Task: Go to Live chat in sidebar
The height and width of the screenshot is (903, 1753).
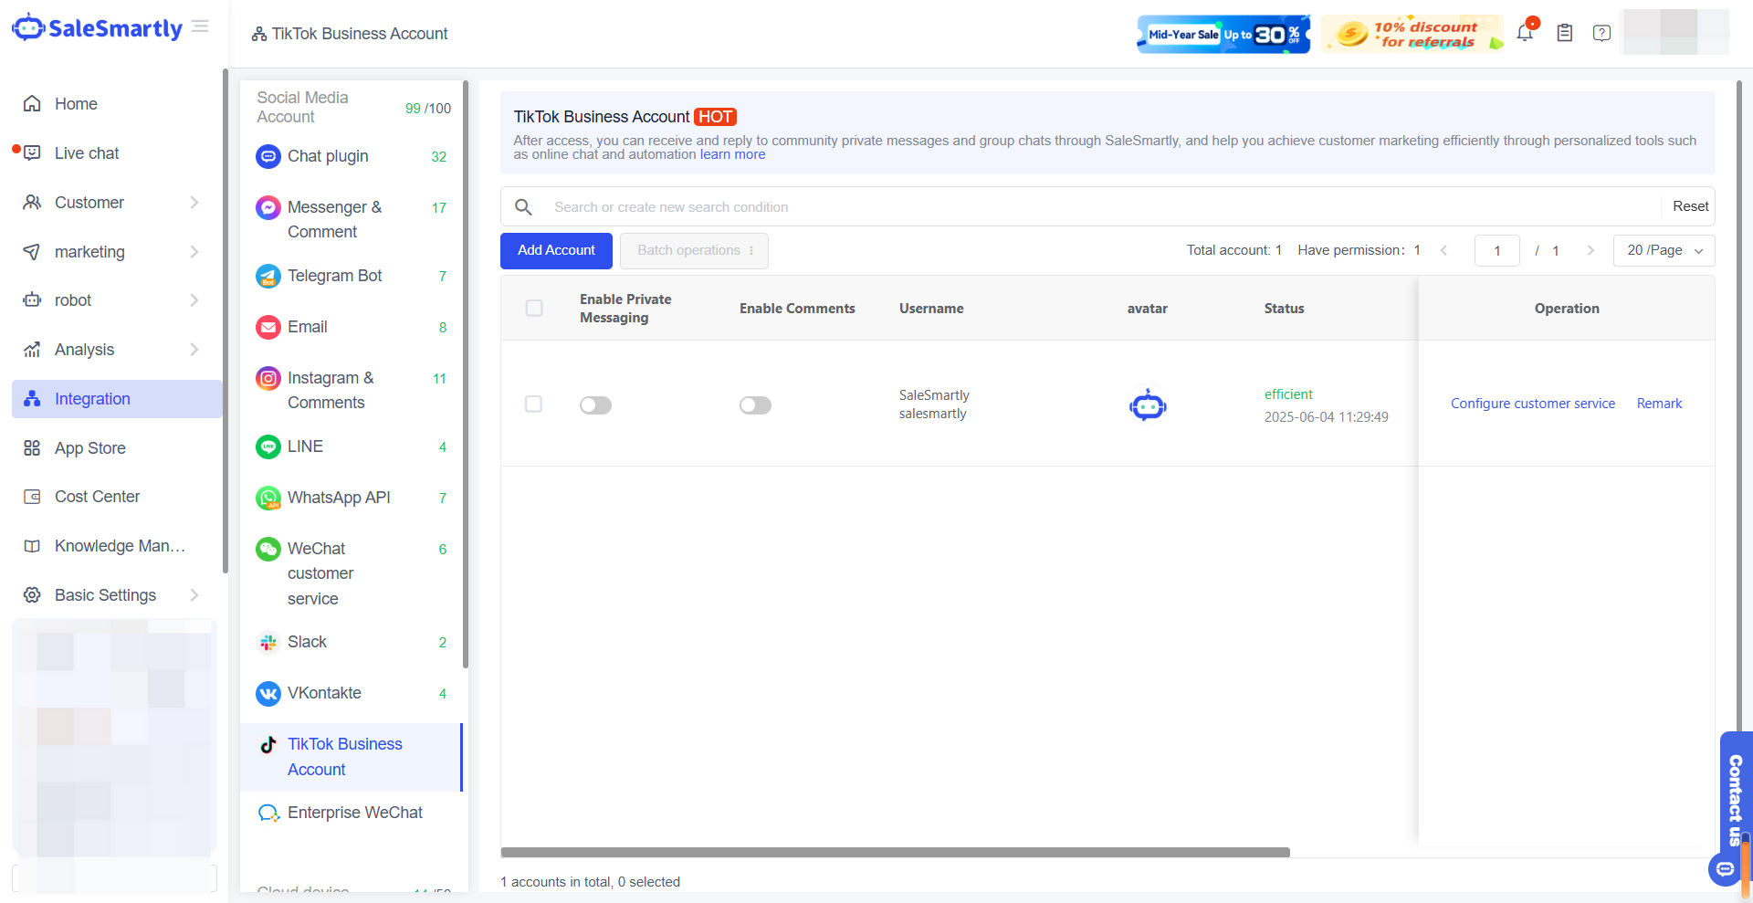Action: [x=87, y=153]
